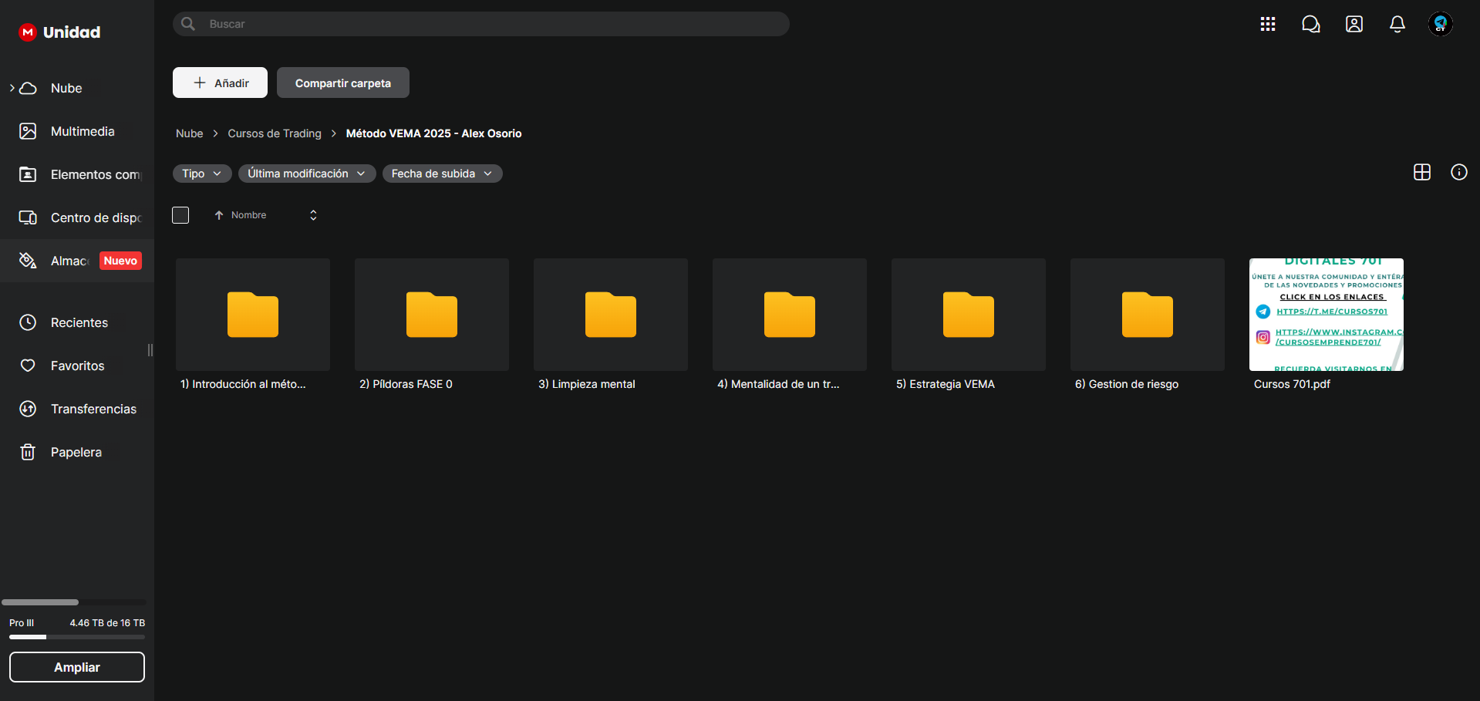
Task: Navigate to Cursos de Trading breadcrumb
Action: tap(275, 133)
